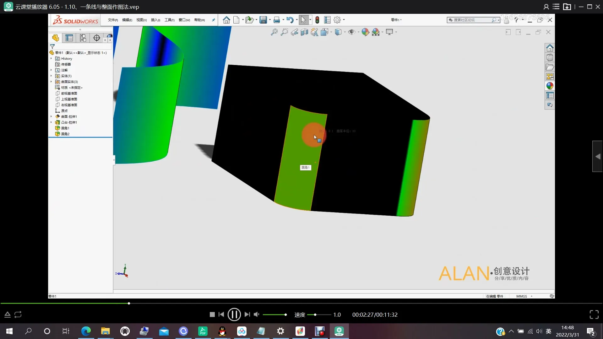Click the playback speed slider handle
The height and width of the screenshot is (339, 603).
point(315,315)
